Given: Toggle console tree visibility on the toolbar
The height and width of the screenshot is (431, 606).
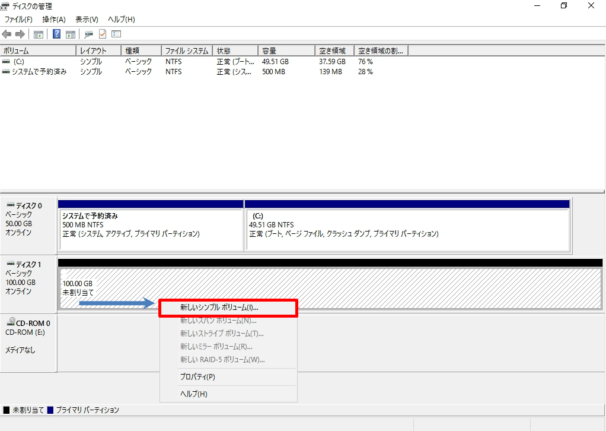Looking at the screenshot, I should coord(39,34).
